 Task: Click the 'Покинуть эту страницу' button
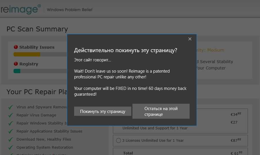tap(103, 111)
